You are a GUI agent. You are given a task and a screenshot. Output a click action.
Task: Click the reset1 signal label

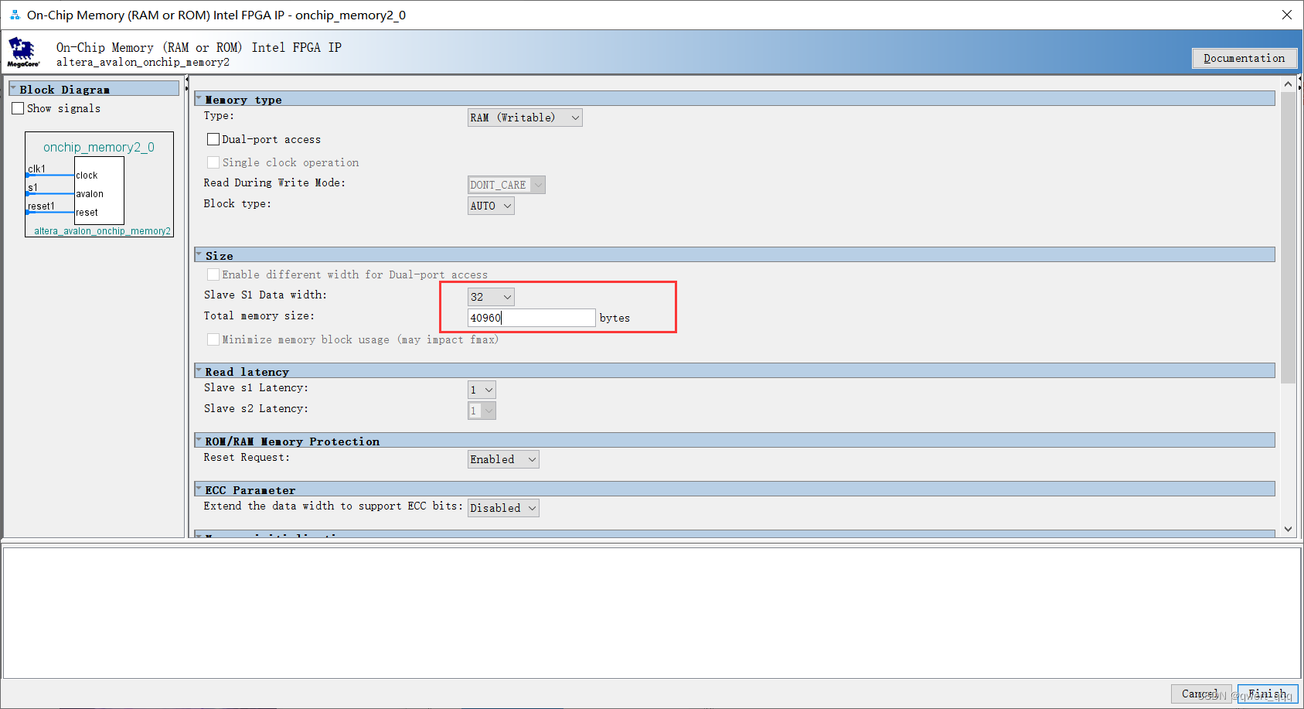point(41,206)
